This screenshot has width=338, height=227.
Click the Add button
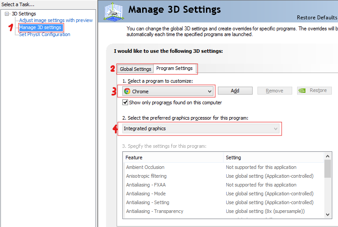tap(235, 91)
